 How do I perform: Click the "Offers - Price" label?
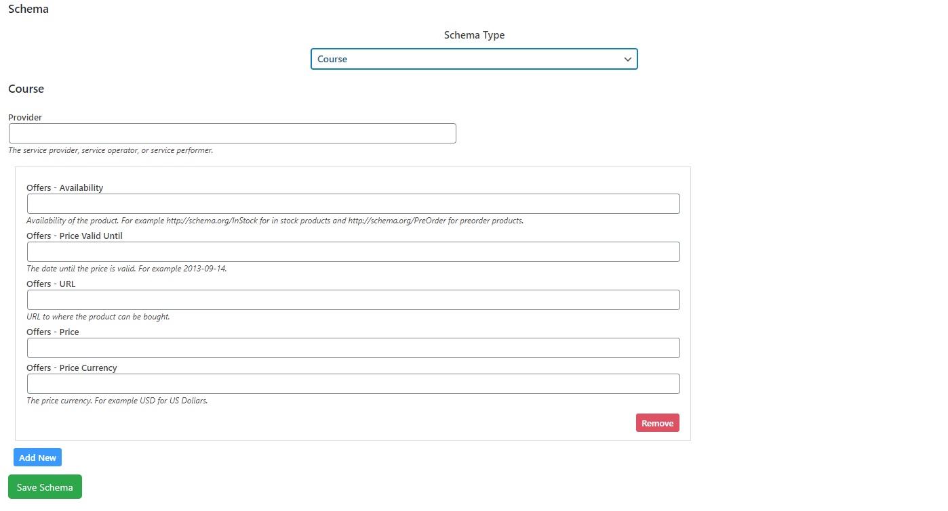click(53, 332)
